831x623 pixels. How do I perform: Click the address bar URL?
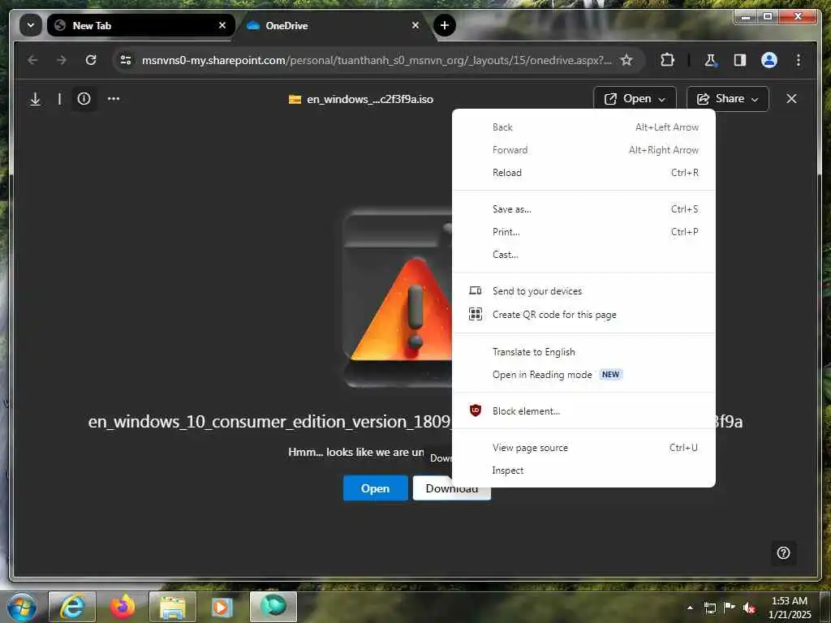pos(377,60)
